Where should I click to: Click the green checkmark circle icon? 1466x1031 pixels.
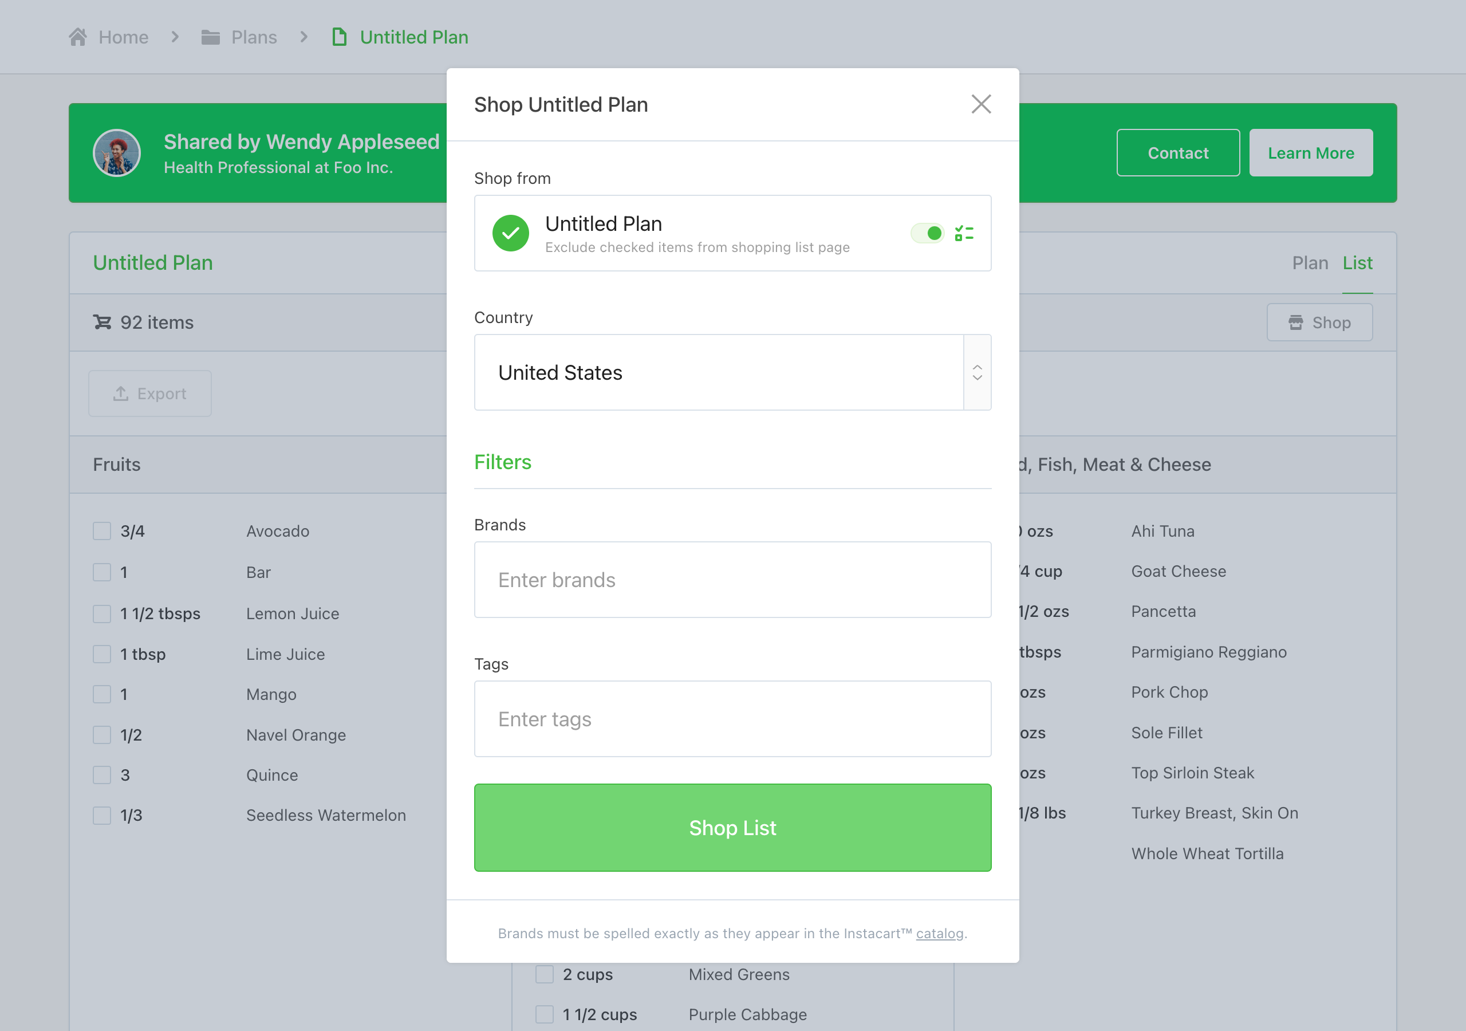[510, 233]
